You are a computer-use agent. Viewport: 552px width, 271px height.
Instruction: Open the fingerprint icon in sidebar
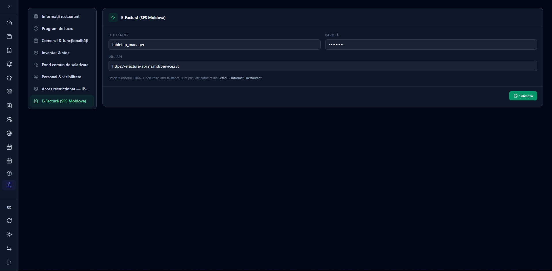(x=9, y=133)
